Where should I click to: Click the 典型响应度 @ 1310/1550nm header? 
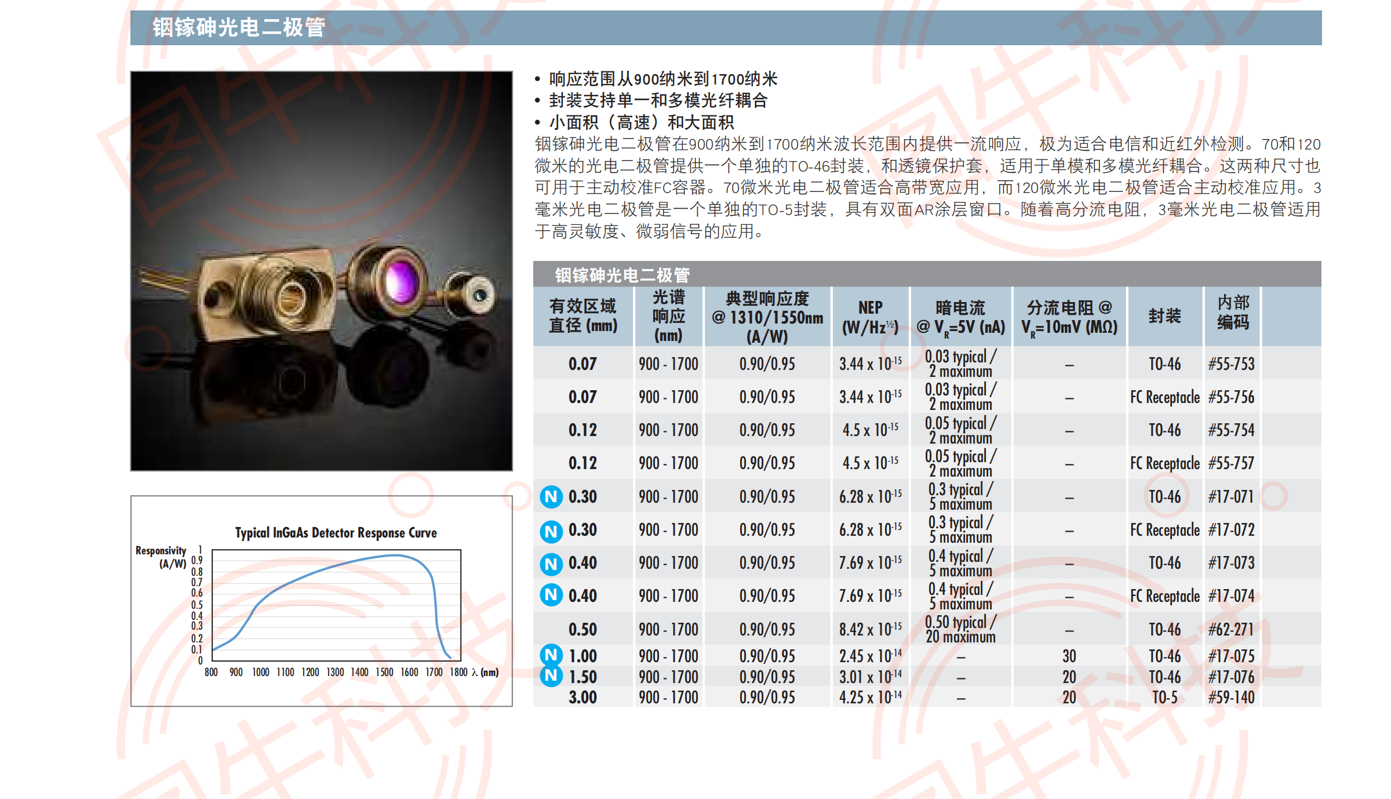[x=767, y=317]
